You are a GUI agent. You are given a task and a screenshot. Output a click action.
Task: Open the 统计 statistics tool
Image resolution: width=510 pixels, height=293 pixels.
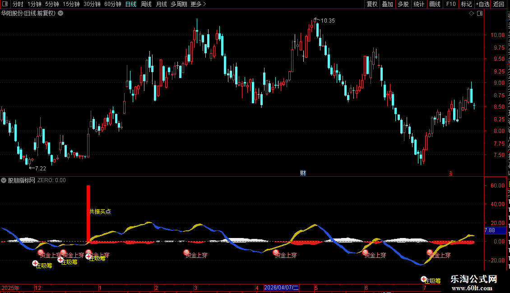click(419, 4)
